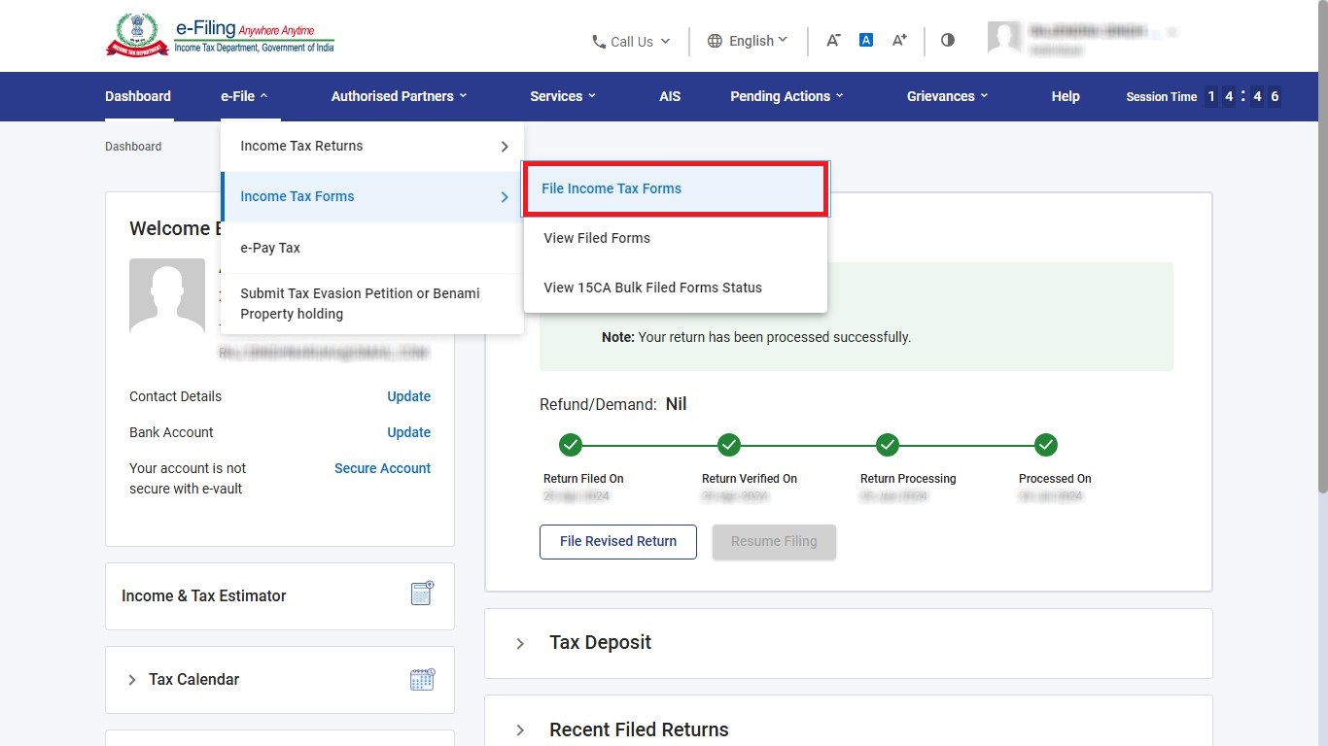Open the English language selector
This screenshot has height=746, width=1328.
point(747,41)
